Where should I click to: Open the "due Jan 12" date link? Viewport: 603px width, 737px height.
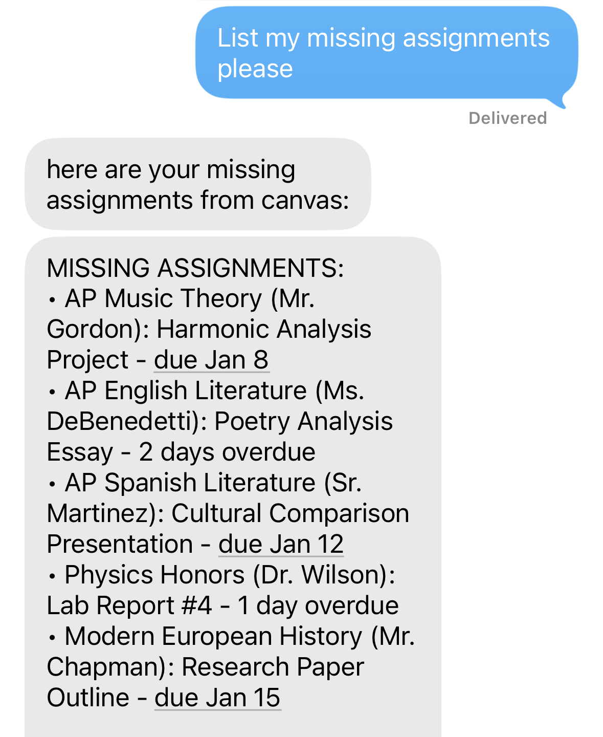tap(281, 544)
